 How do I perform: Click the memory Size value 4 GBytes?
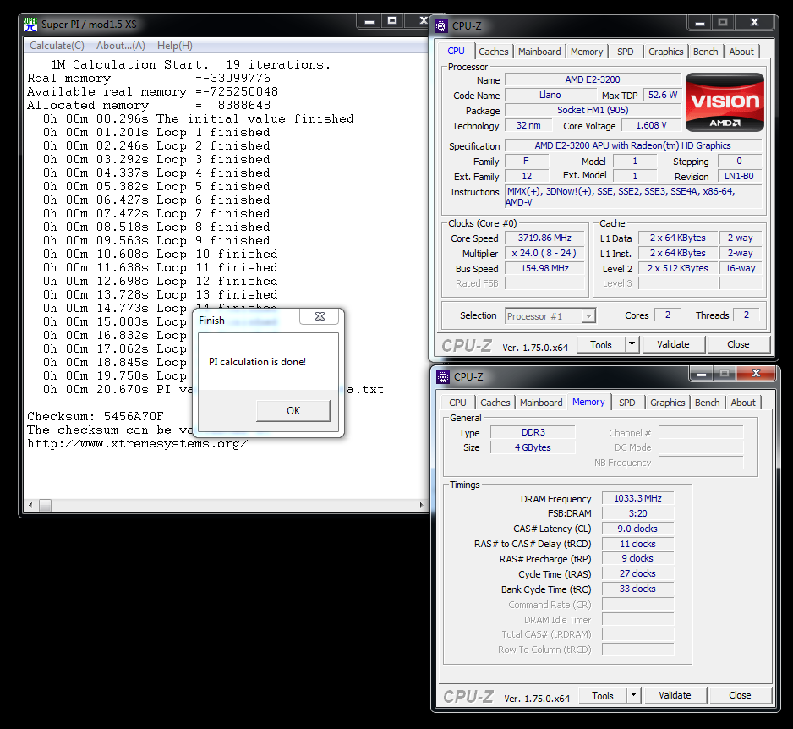pos(533,447)
